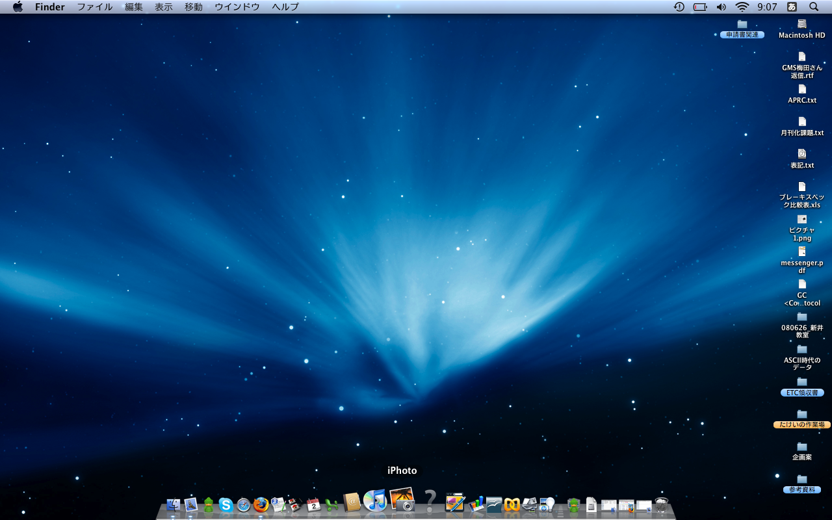Launch Firefox from the Dock
The height and width of the screenshot is (520, 832).
(261, 504)
